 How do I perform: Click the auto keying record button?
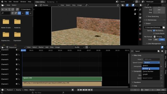tap(73, 90)
